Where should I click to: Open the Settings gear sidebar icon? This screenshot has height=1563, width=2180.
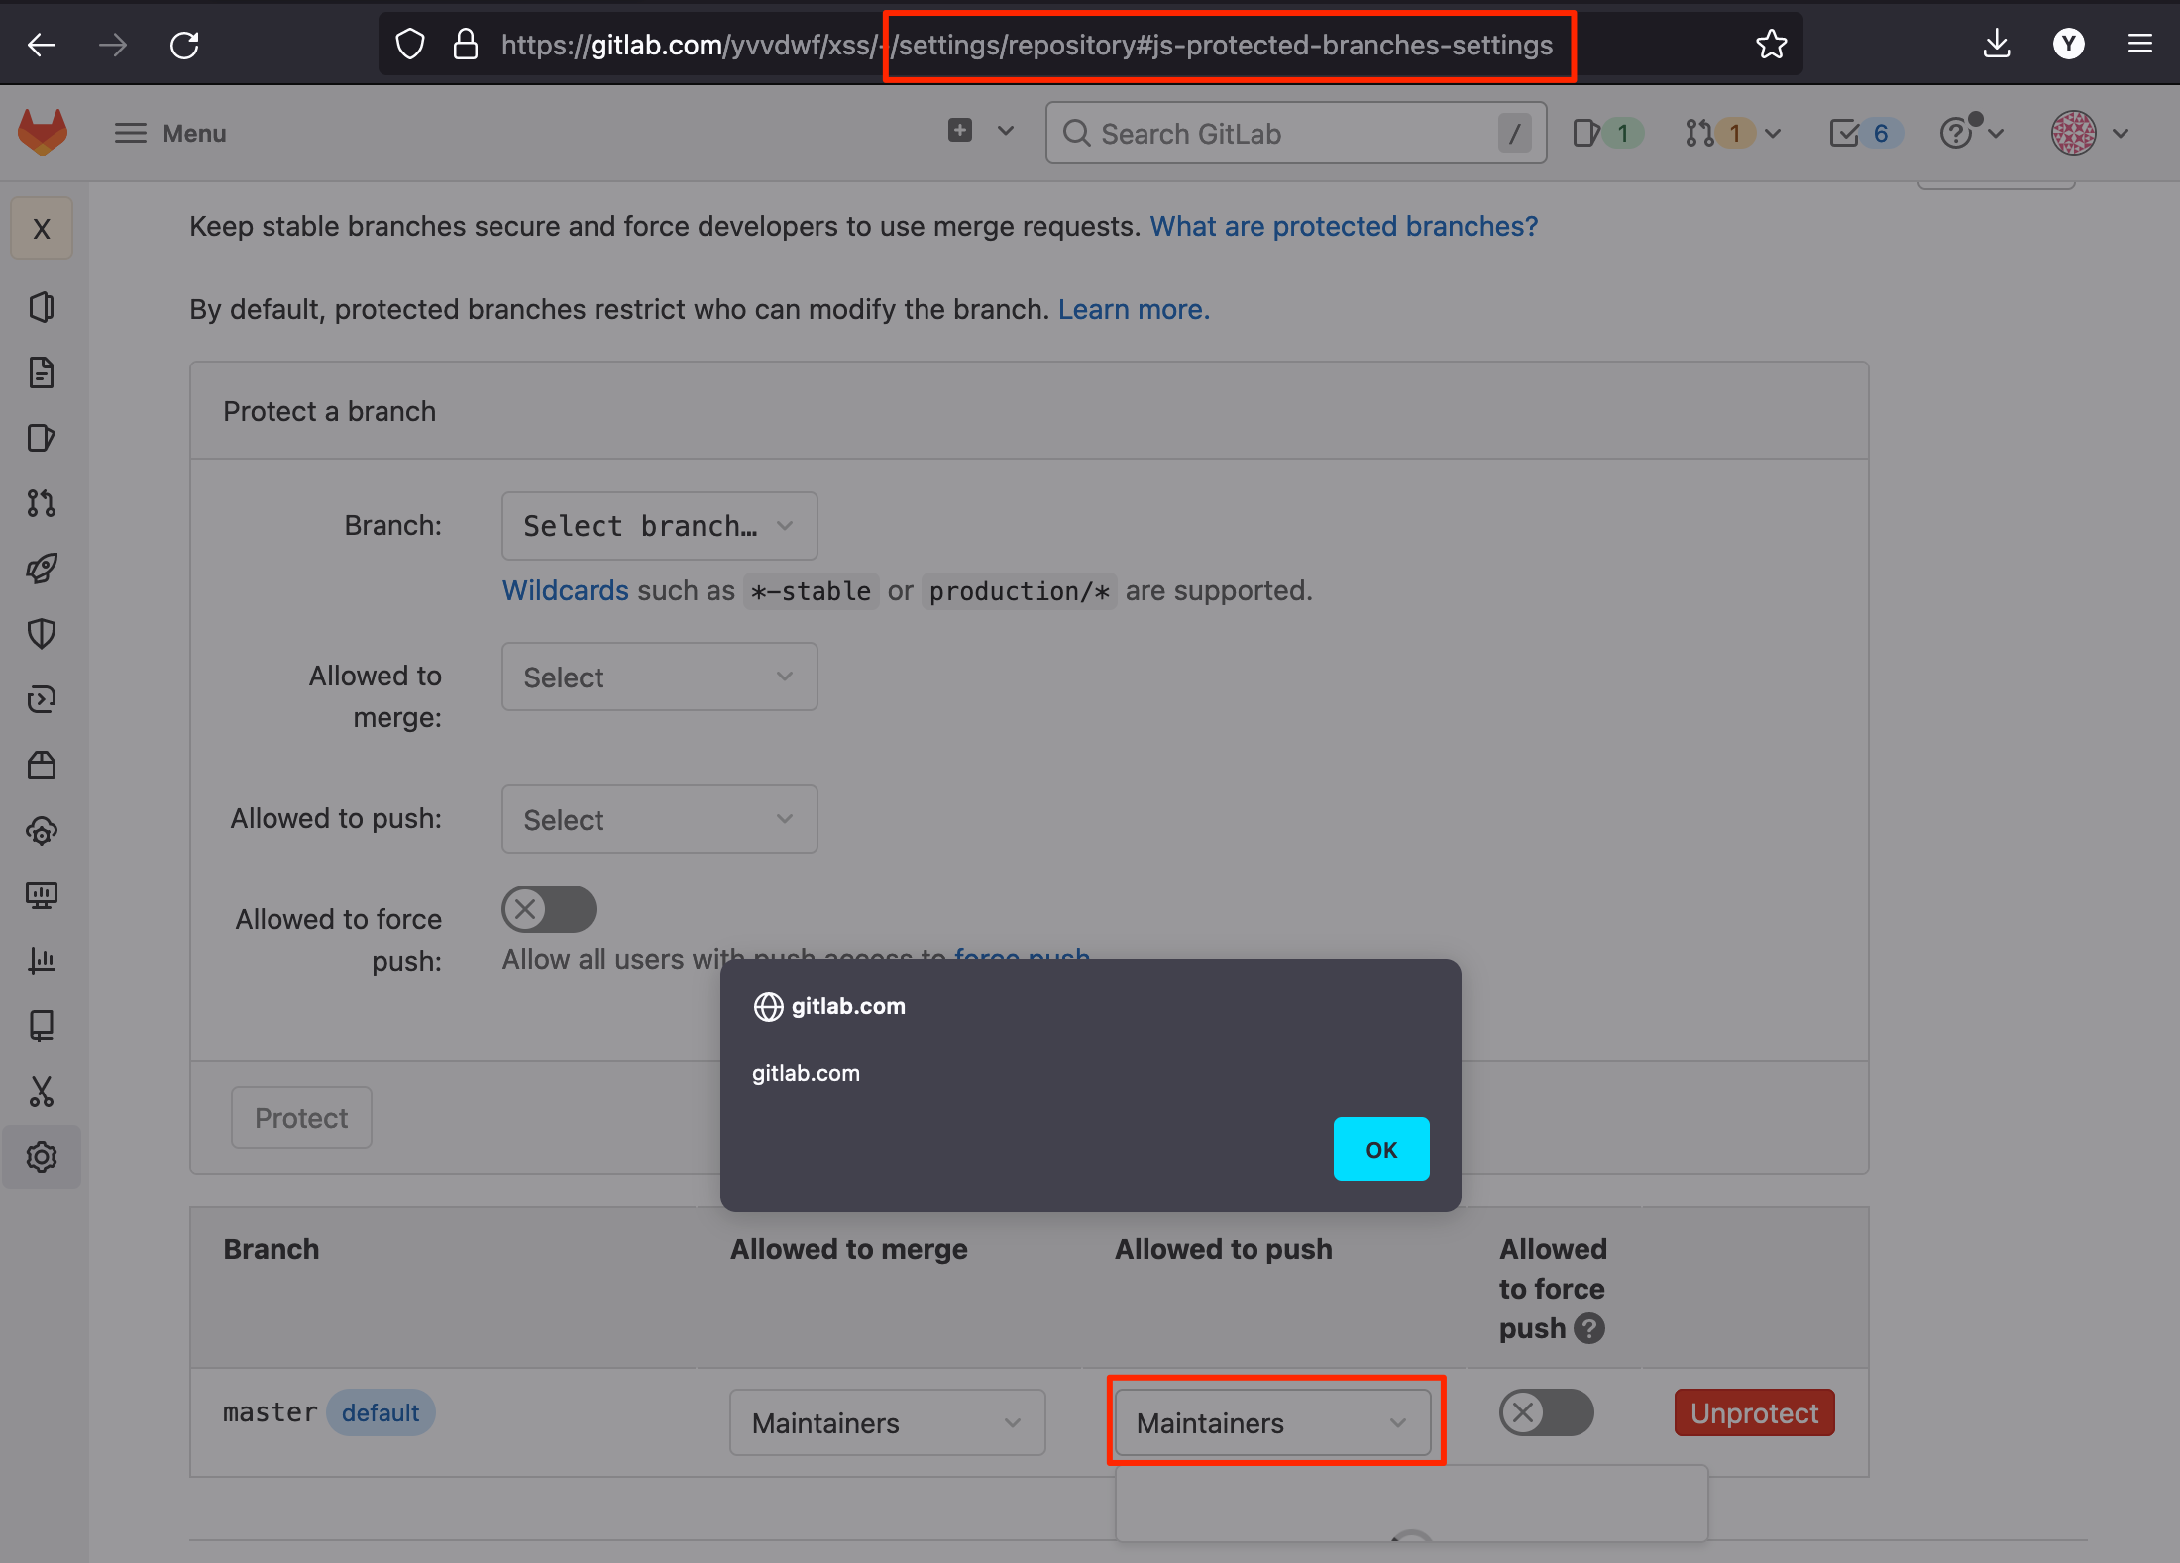[42, 1157]
